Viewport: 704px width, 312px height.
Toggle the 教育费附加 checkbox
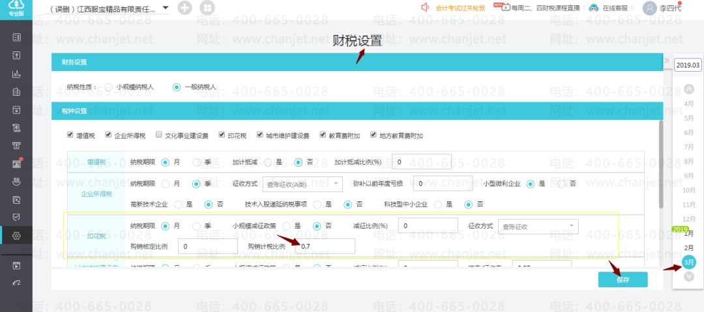pos(323,134)
